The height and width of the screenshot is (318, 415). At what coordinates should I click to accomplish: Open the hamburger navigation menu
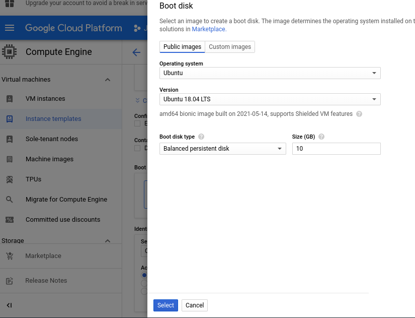pyautogui.click(x=10, y=28)
